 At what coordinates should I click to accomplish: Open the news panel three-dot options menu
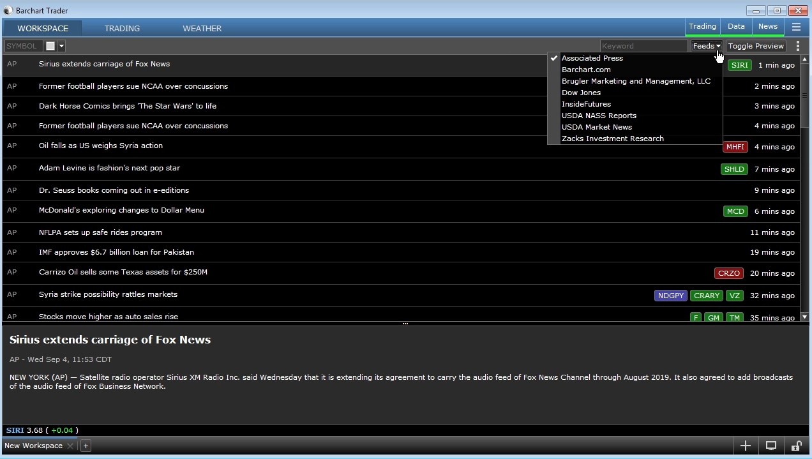pyautogui.click(x=797, y=46)
